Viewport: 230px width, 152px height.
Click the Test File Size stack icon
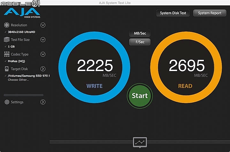click(7, 40)
